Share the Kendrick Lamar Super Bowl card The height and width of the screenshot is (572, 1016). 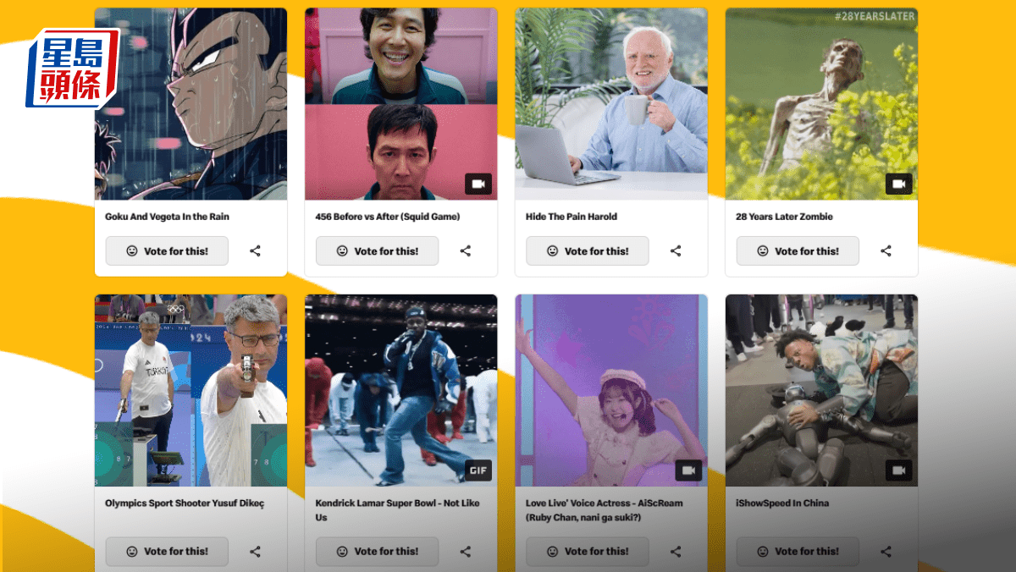pos(465,552)
